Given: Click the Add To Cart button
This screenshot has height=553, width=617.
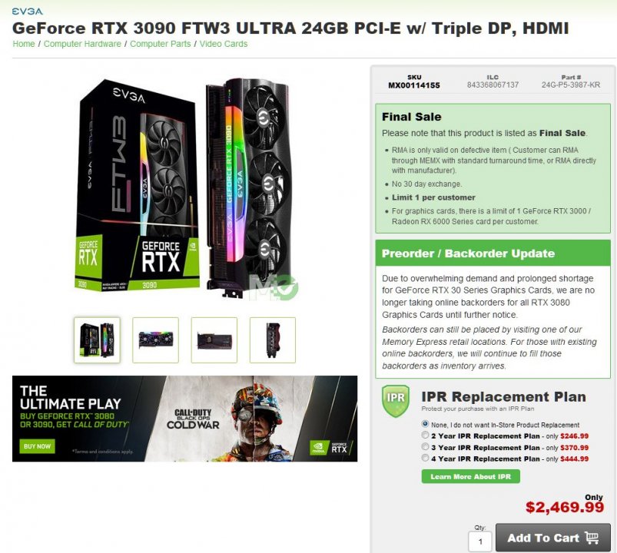Looking at the screenshot, I should 553,538.
